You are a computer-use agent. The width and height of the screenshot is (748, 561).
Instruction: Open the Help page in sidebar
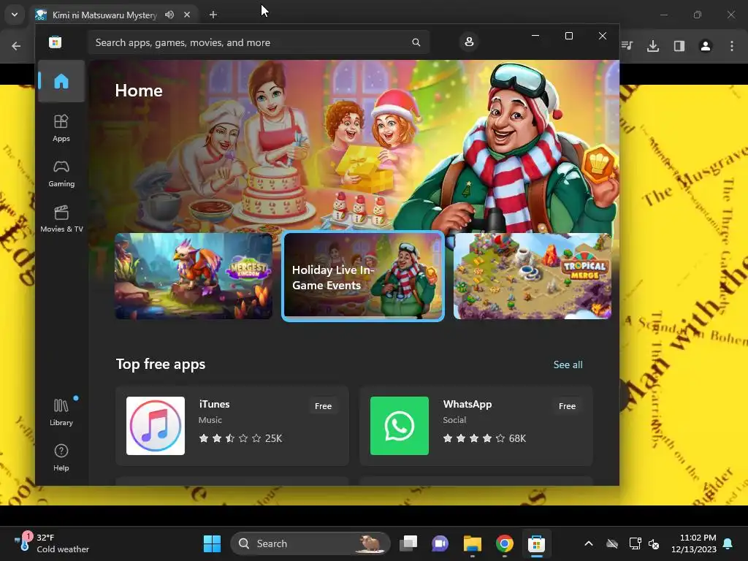point(61,458)
